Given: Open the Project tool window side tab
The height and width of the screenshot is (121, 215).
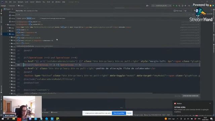Looking at the screenshot, I should pyautogui.click(x=1, y=11).
